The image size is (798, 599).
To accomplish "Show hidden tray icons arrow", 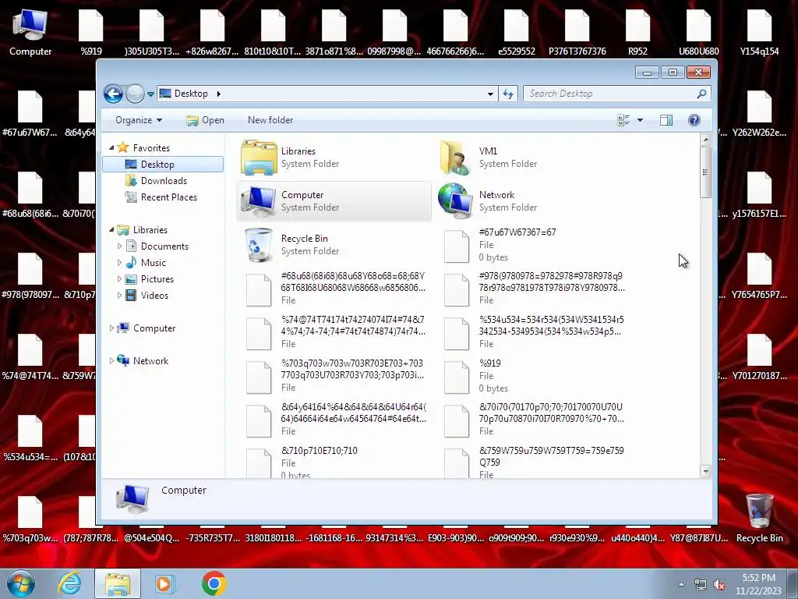I will coord(681,585).
